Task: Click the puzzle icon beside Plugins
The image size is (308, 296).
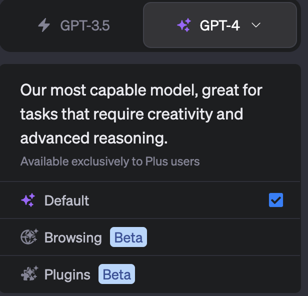Action: [x=28, y=274]
